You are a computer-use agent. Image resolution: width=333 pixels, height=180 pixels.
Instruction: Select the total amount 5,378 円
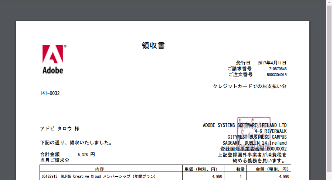86,155
